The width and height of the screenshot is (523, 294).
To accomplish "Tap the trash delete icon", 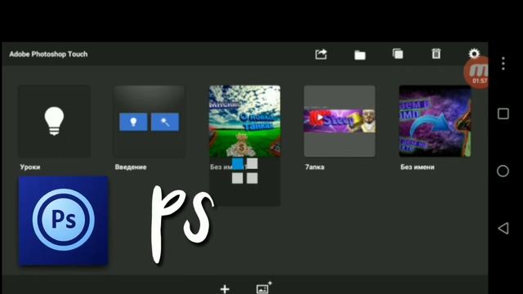I will (x=436, y=54).
